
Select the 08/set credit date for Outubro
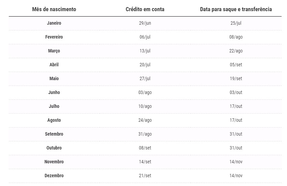tap(145, 148)
